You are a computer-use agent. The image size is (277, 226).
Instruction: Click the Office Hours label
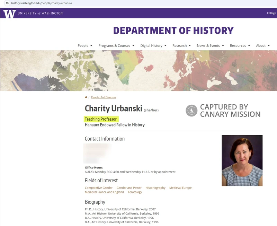pos(93,167)
